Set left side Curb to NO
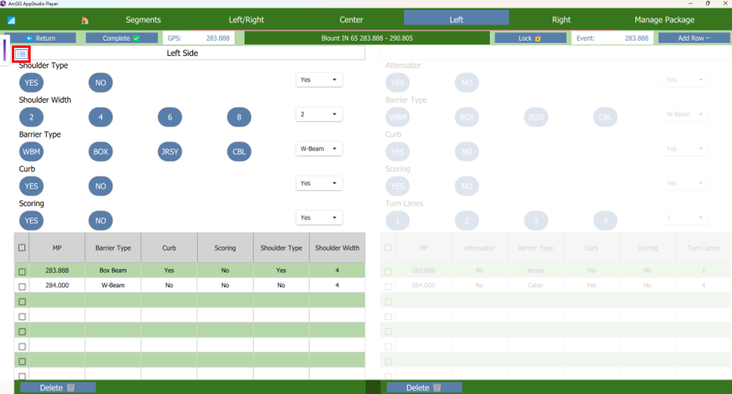 click(x=101, y=186)
